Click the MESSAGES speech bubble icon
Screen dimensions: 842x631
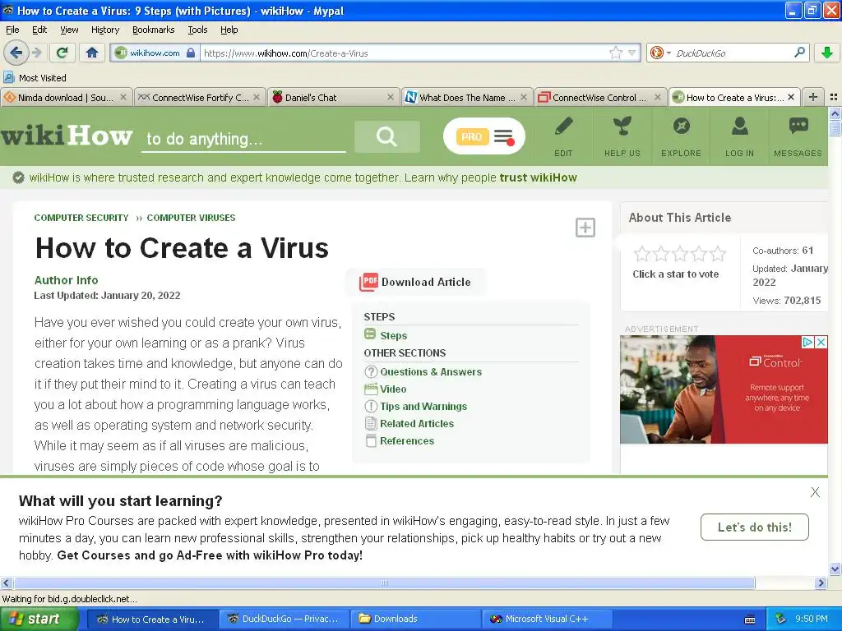[x=798, y=126]
